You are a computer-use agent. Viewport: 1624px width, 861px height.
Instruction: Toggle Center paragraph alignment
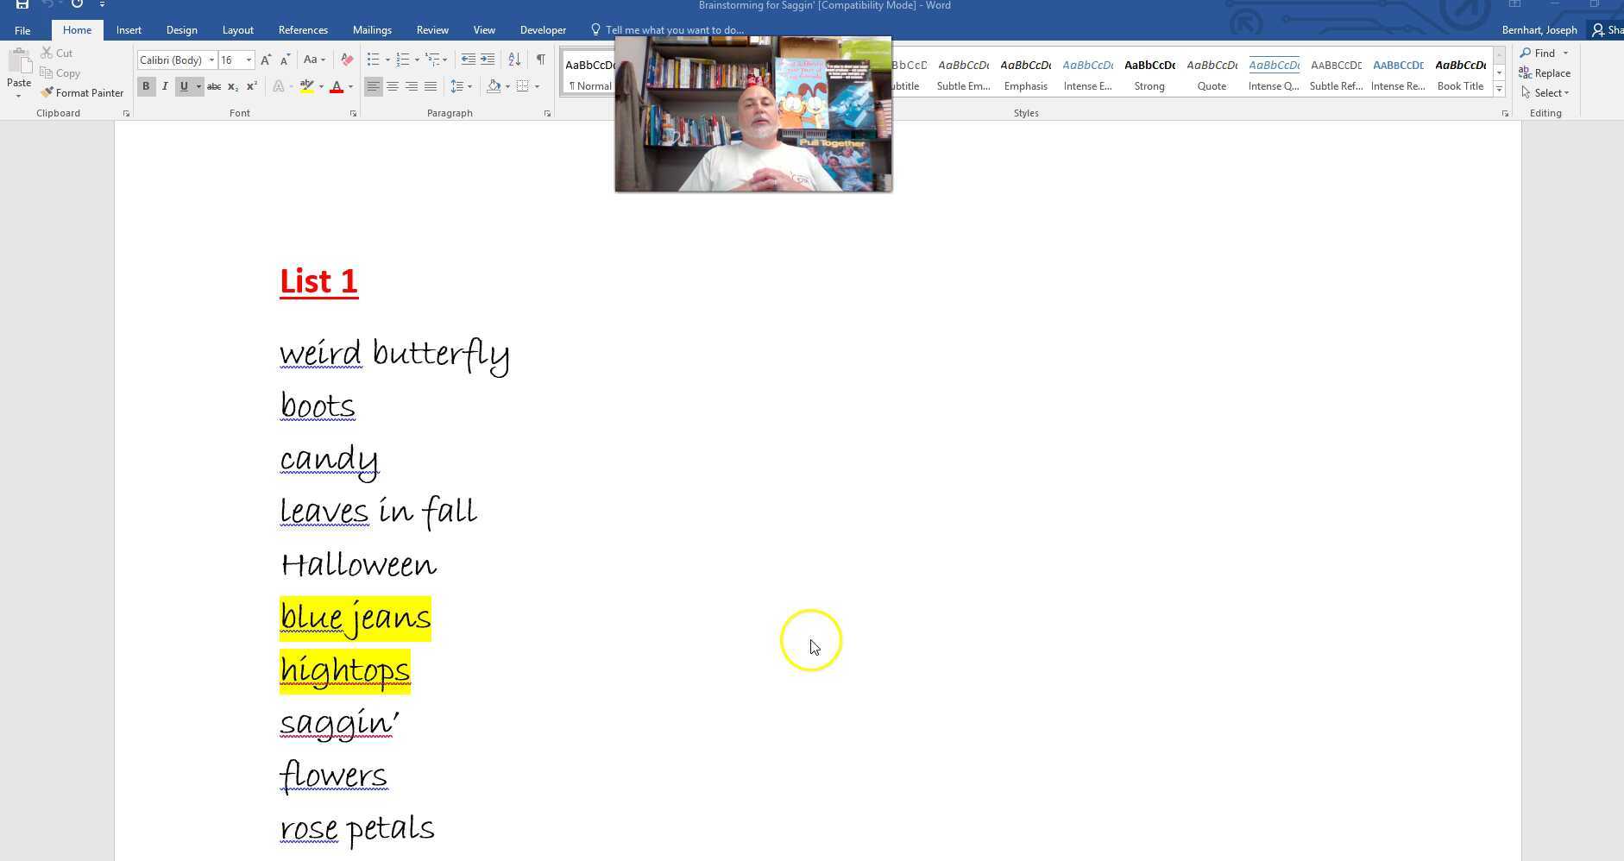coord(393,86)
